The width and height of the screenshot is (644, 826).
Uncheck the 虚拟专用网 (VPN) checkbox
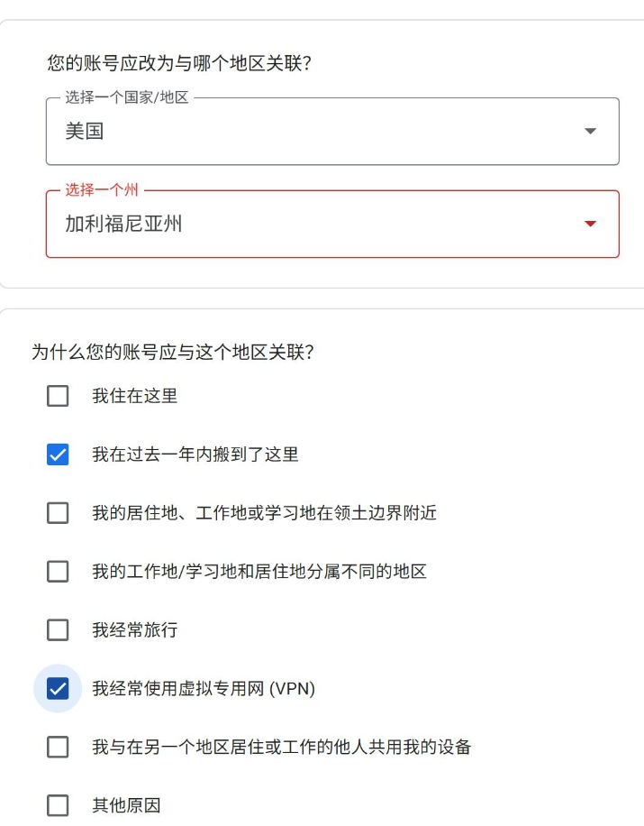pos(58,689)
